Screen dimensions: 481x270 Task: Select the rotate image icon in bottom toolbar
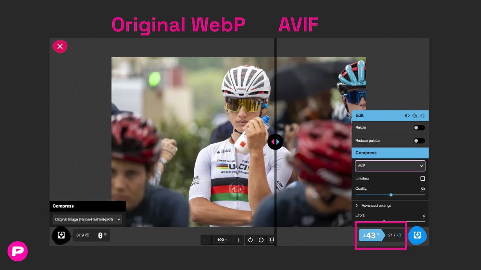coord(251,240)
